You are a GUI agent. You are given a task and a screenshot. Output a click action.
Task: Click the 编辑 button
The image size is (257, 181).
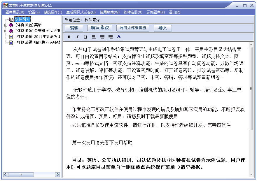coord(74,28)
